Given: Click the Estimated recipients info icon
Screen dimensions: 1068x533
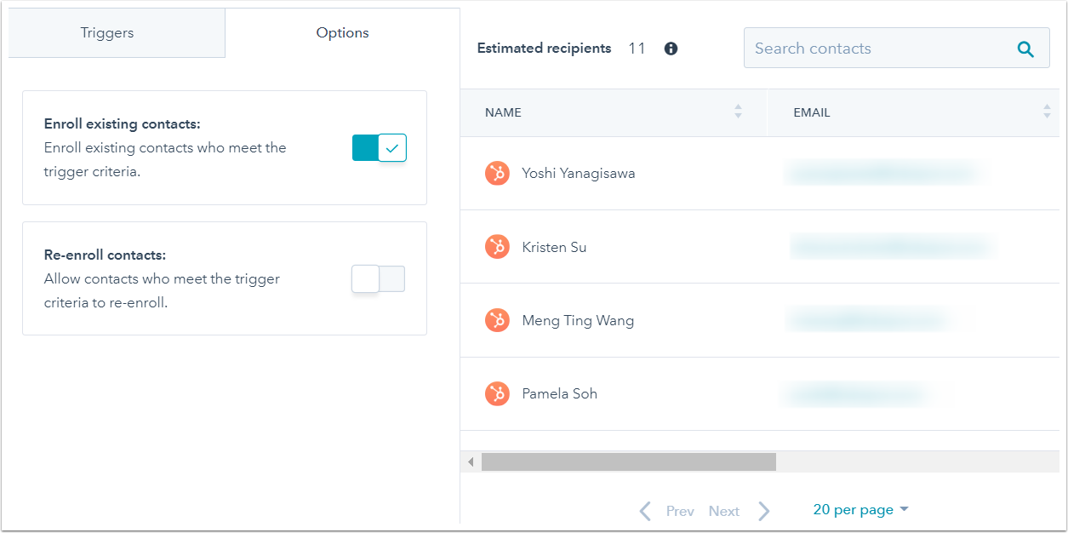Looking at the screenshot, I should [671, 49].
